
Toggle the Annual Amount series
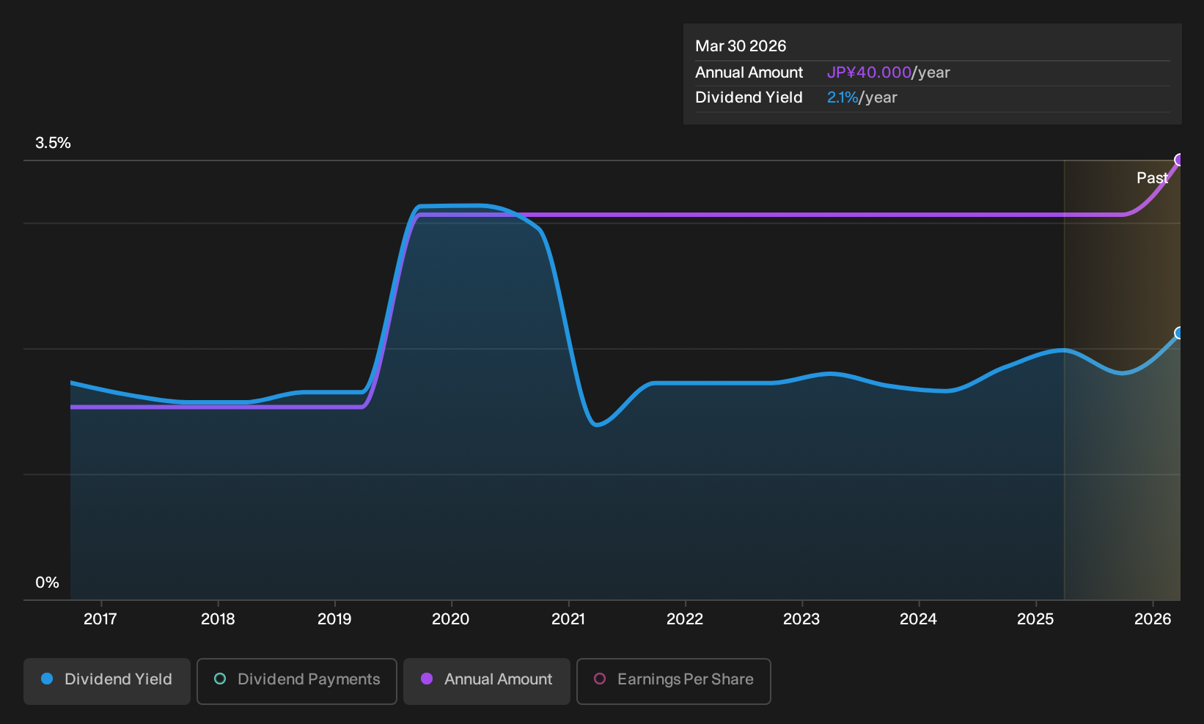487,681
